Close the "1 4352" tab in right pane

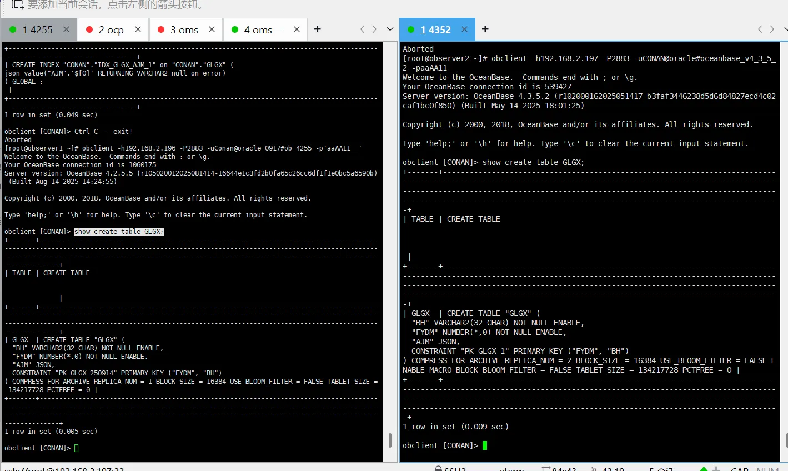[464, 29]
